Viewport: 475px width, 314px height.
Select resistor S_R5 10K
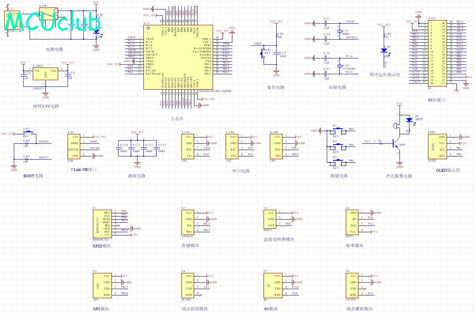tap(26, 159)
